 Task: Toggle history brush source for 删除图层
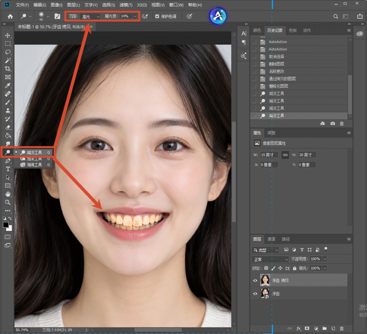254,64
